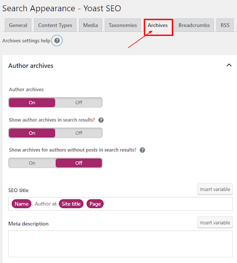Select the Taxonomies tab

(123, 25)
